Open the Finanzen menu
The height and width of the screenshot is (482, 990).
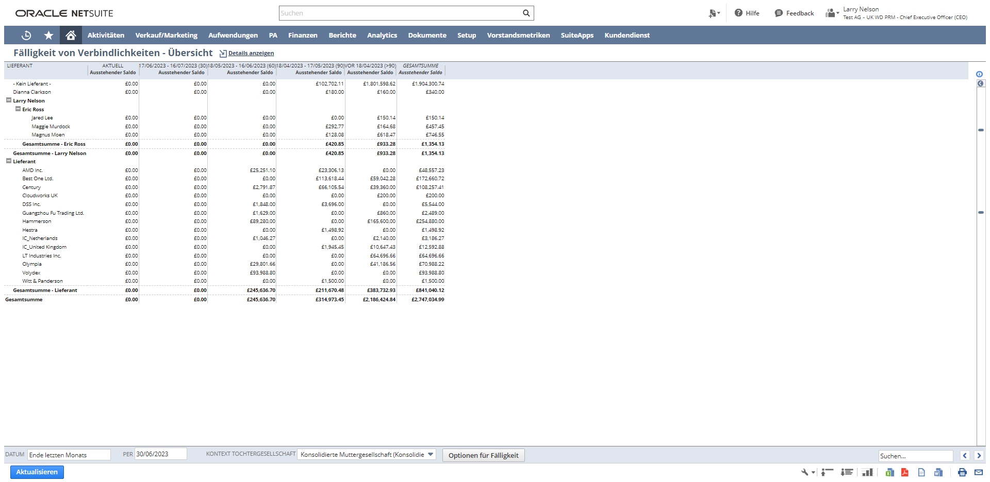[x=303, y=35]
